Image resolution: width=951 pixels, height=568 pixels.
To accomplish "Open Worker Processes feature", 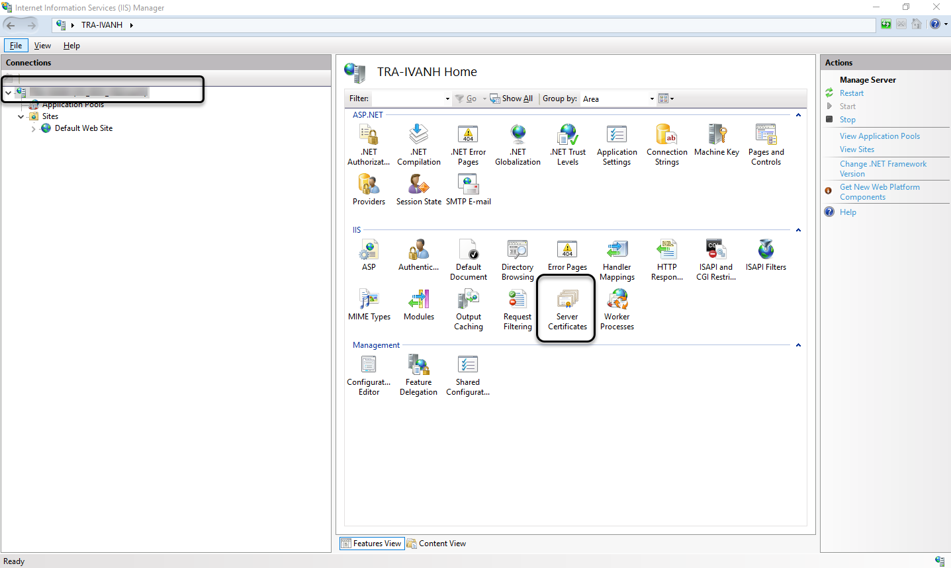I will click(617, 309).
